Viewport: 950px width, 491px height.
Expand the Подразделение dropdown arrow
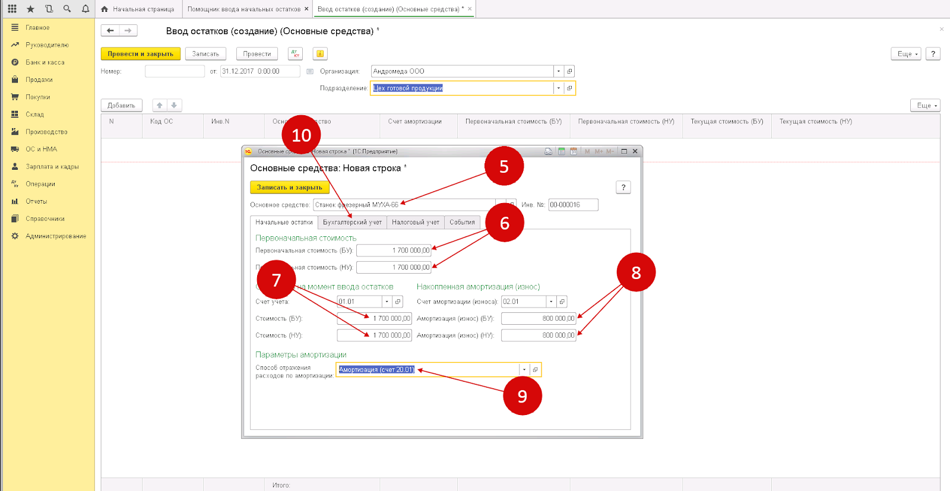click(x=558, y=88)
